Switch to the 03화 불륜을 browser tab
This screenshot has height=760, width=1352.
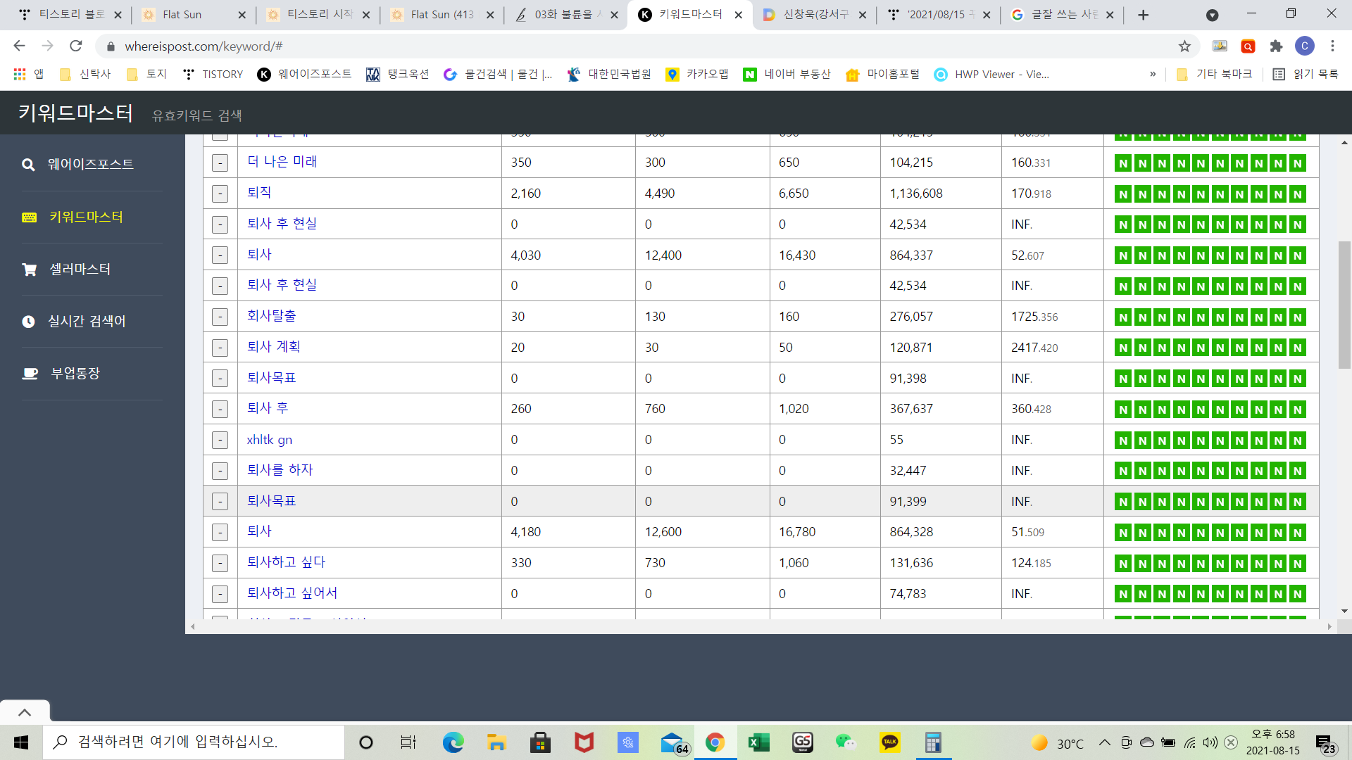[x=563, y=15]
